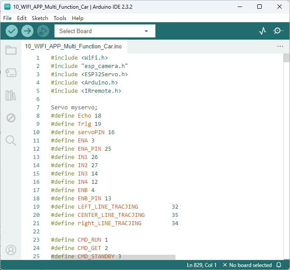This screenshot has height=270, width=290.
Task: Start the debugger with the play-bug button
Action: point(43,31)
